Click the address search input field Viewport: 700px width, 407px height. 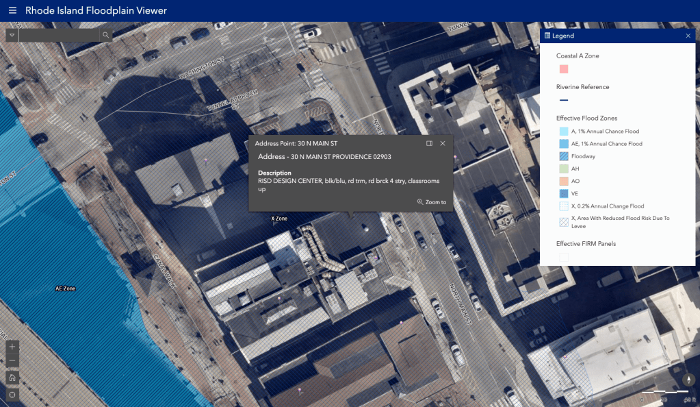pos(59,35)
